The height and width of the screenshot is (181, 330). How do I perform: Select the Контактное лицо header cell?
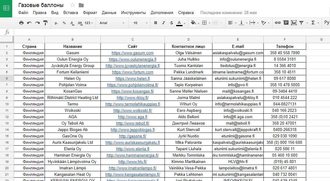pyautogui.click(x=188, y=46)
